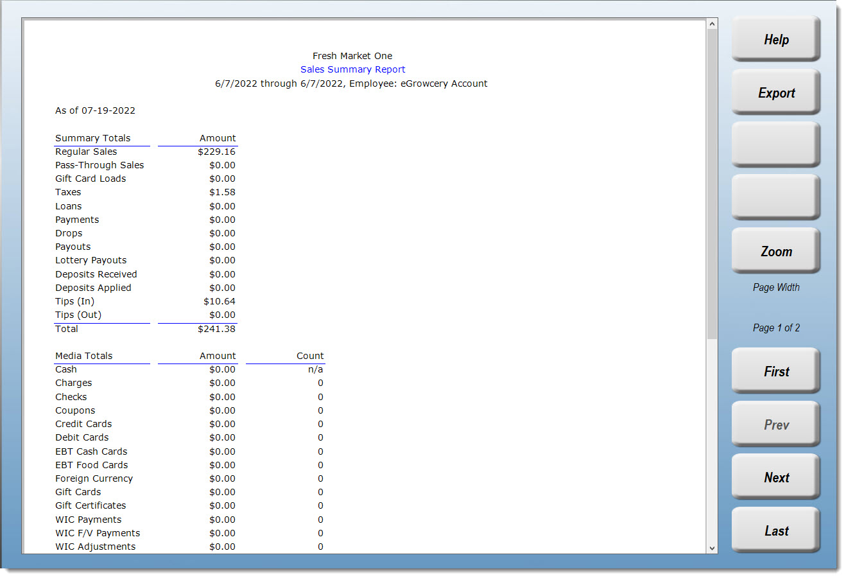Click the scrollbar up arrow
Viewport: 846px width, 578px height.
point(712,24)
